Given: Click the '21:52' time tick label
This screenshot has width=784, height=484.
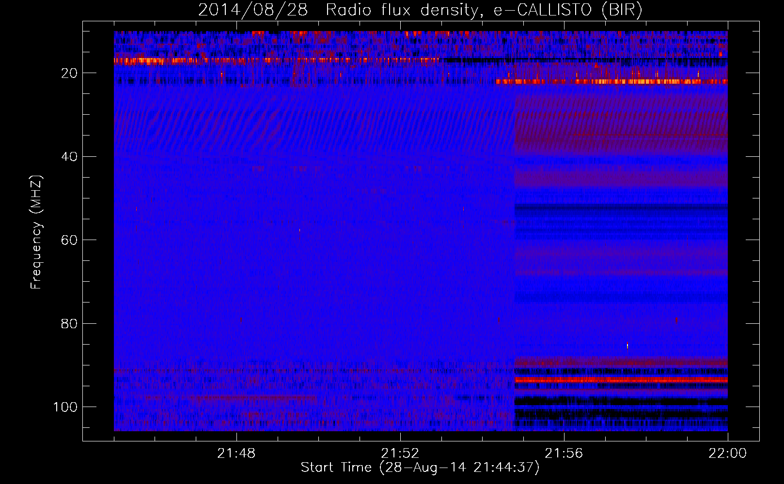Looking at the screenshot, I should (x=400, y=454).
